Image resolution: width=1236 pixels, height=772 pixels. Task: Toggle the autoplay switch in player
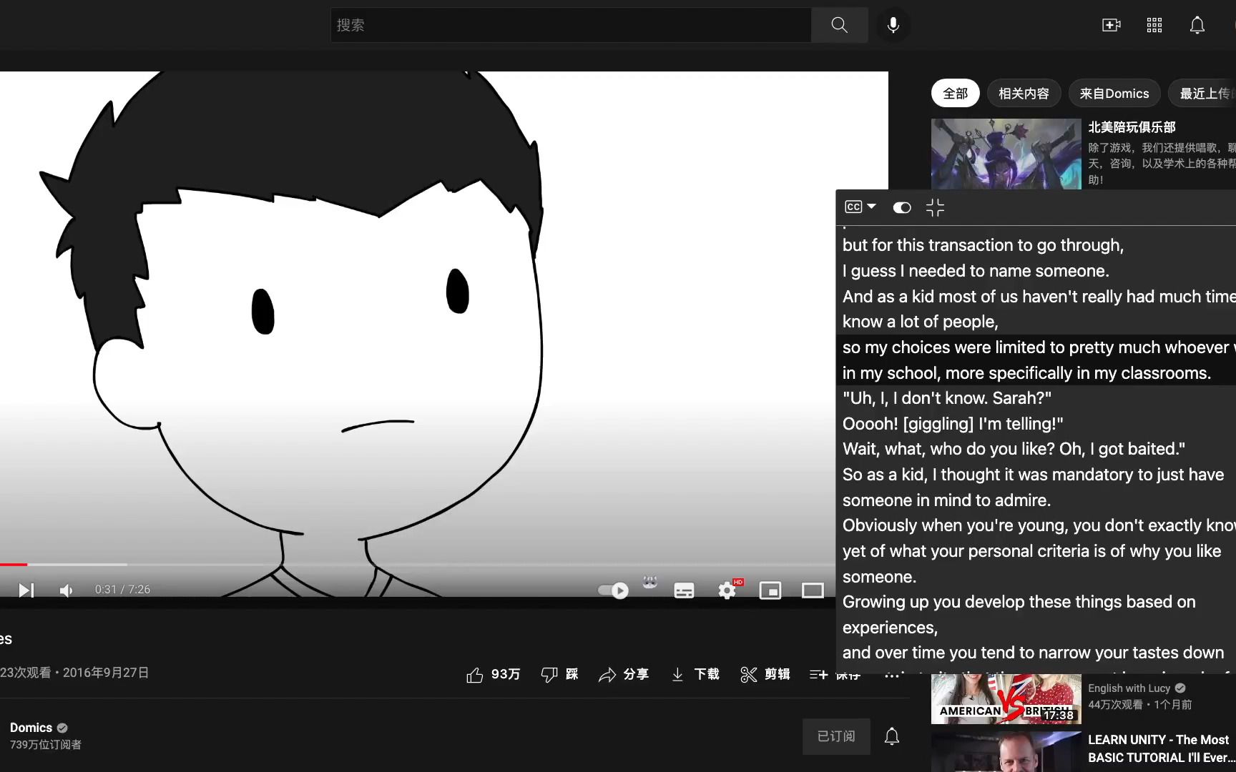pyautogui.click(x=613, y=590)
